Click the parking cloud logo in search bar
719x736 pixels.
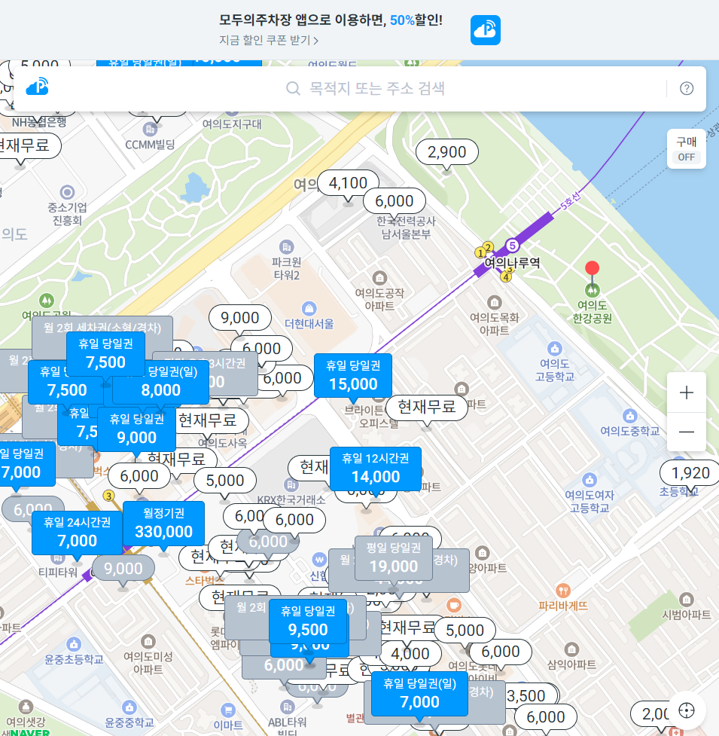click(38, 87)
